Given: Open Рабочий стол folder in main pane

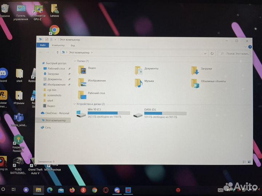Looking at the screenshot, I should tap(91, 95).
